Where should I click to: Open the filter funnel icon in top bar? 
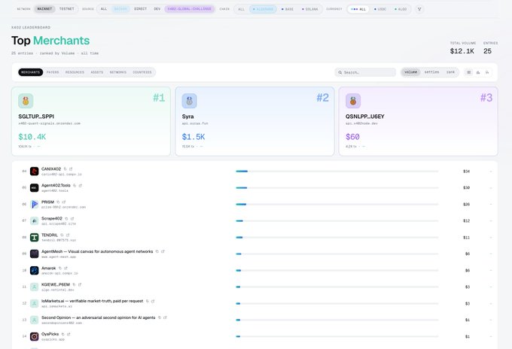click(419, 9)
